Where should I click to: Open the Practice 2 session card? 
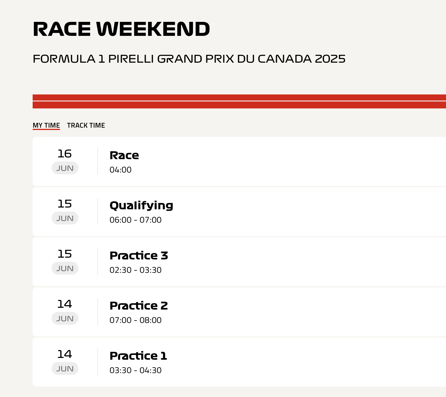coord(239,312)
